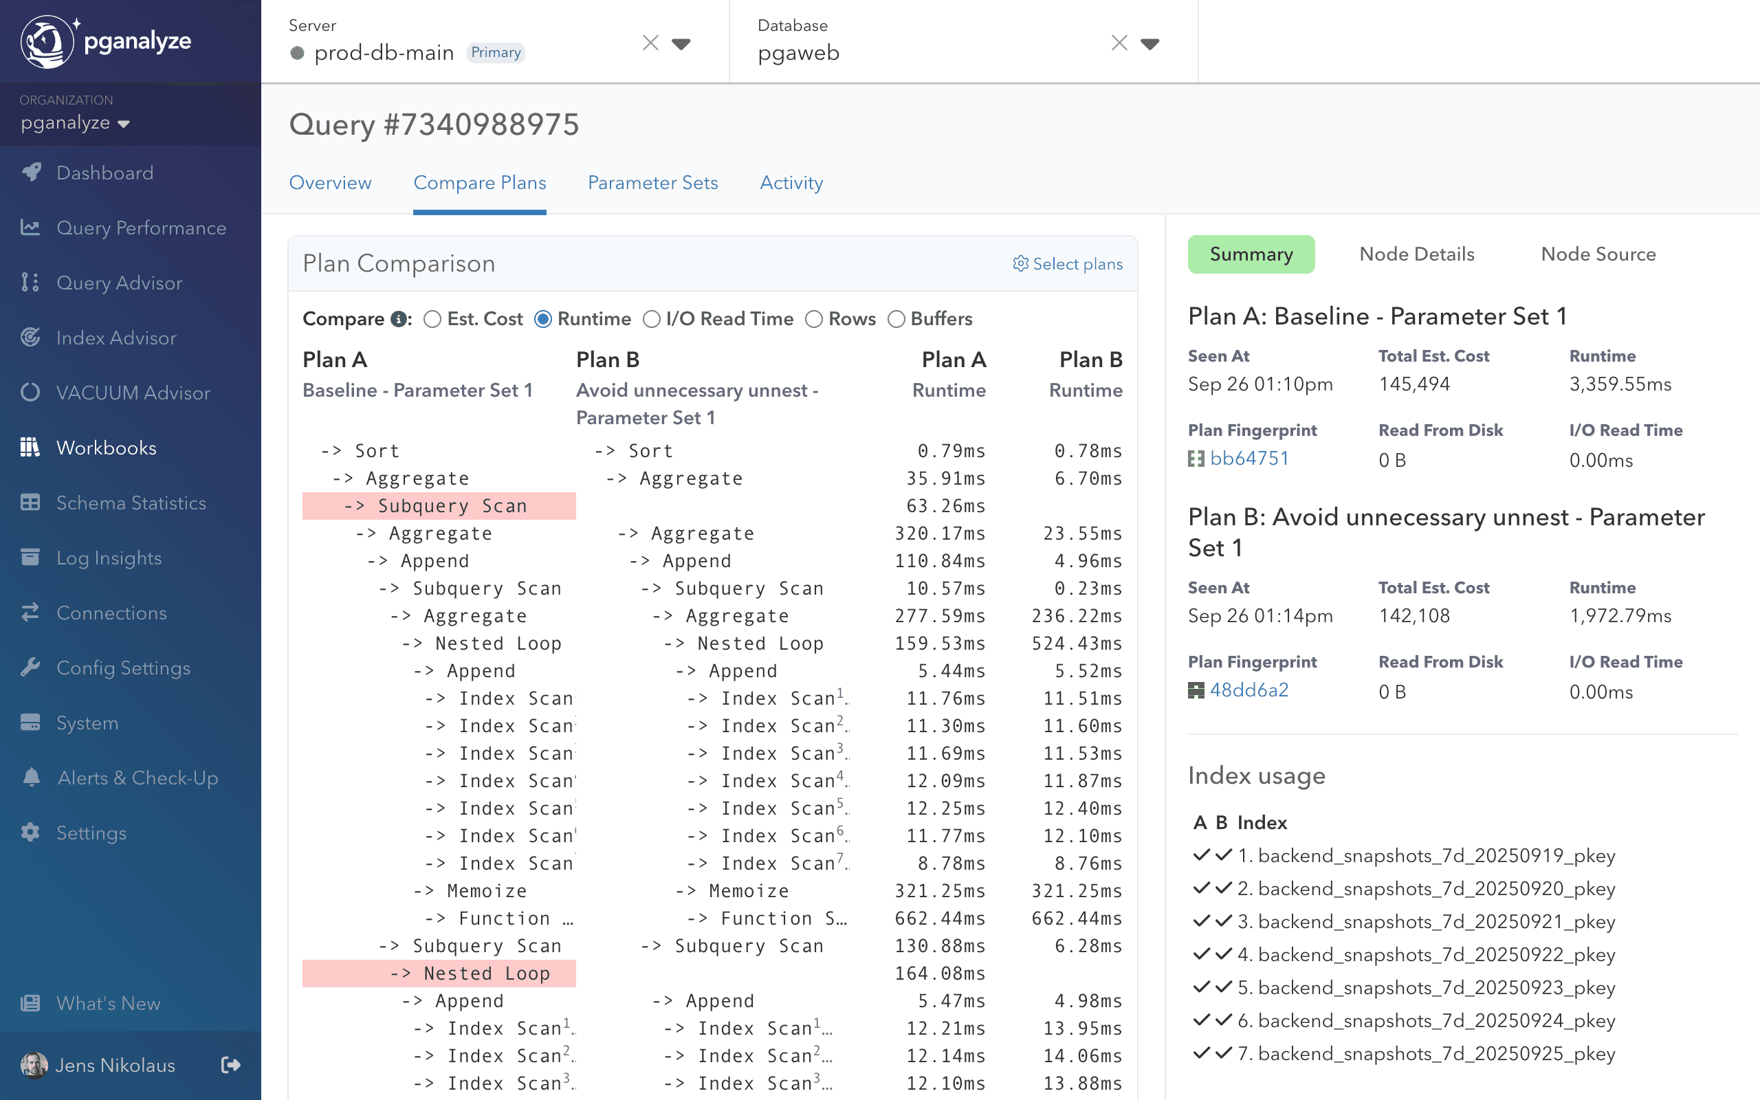This screenshot has height=1100, width=1760.
Task: Select I/O Read Time radio option
Action: pyautogui.click(x=652, y=320)
